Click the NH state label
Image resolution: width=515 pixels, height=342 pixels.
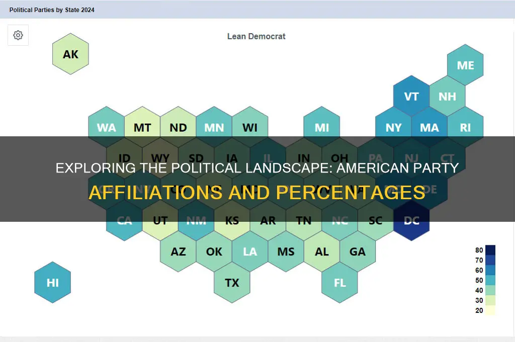click(447, 96)
